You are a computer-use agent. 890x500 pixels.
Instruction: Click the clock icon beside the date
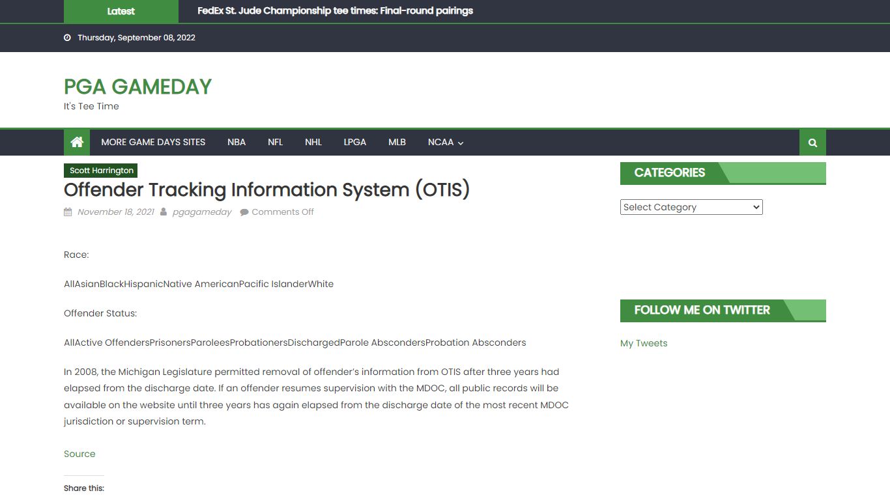click(x=67, y=38)
